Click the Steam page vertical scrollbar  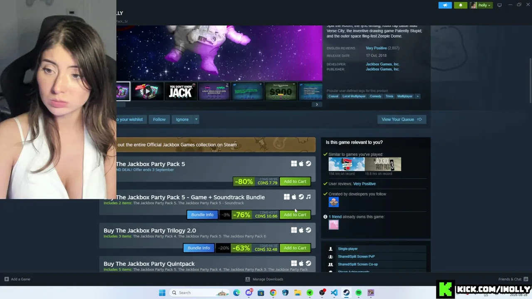pos(530,81)
